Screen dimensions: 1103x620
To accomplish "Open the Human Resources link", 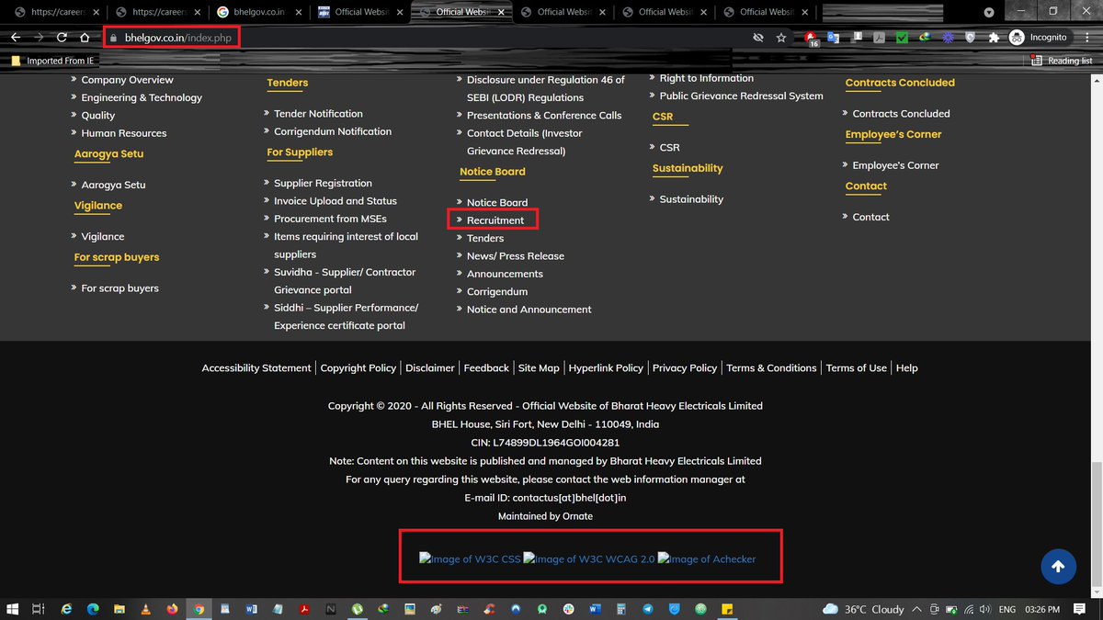I will (x=124, y=133).
